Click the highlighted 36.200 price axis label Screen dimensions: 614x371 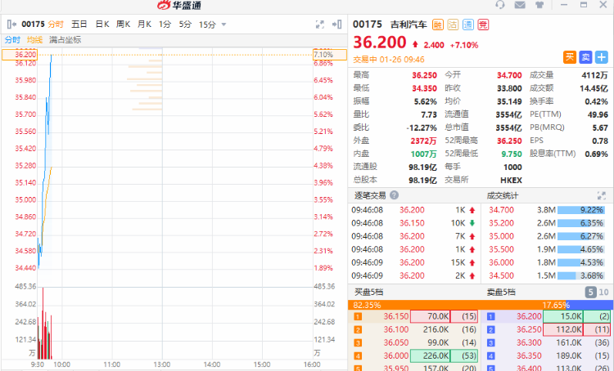(20, 54)
